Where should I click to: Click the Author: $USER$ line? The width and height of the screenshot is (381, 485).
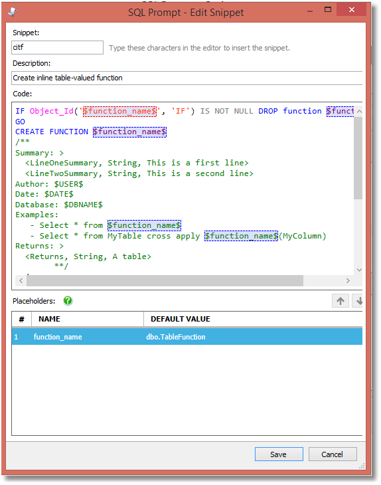[x=49, y=184]
